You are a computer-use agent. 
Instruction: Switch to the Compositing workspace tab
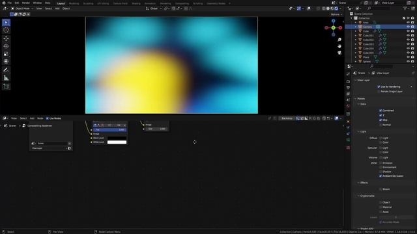click(x=182, y=3)
